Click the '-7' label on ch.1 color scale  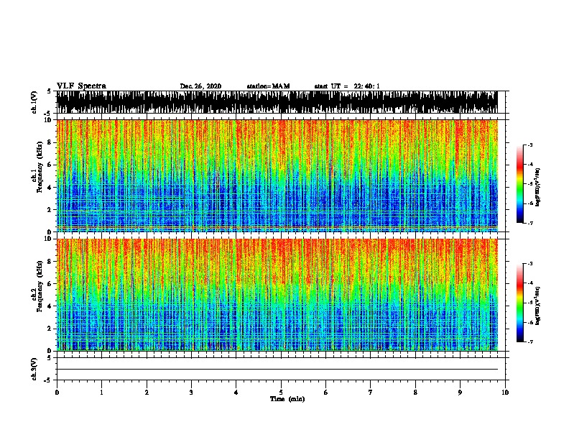point(529,223)
